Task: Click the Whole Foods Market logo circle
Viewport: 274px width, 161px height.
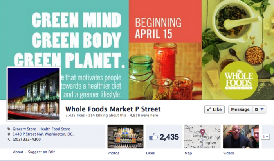Action: pyautogui.click(x=238, y=80)
